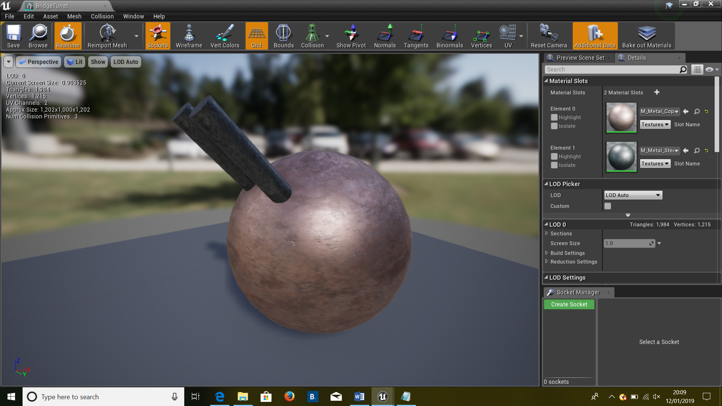The image size is (722, 406).
Task: Click the Screen Size value slider
Action: [629, 243]
